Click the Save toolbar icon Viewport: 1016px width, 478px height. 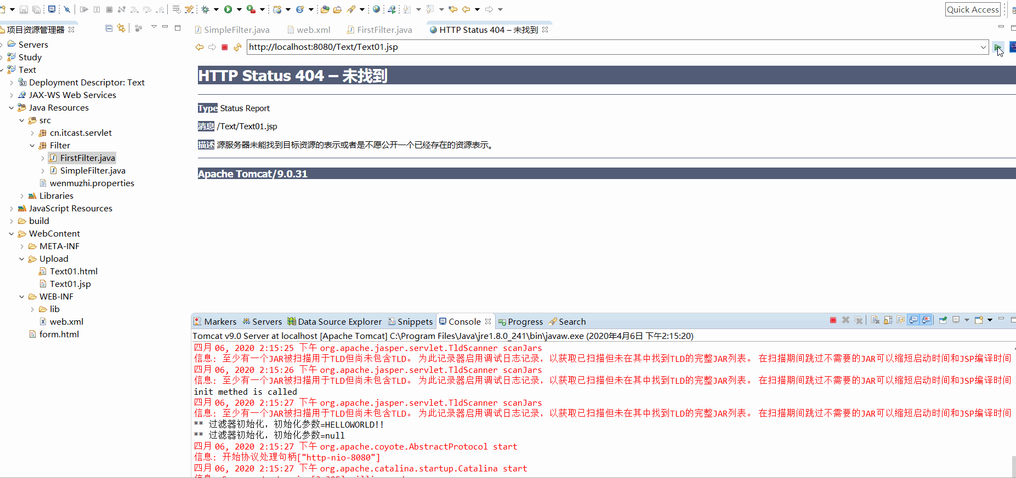point(24,9)
